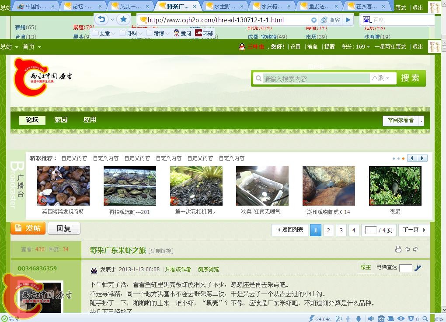Open the security shield icon in status bar
The height and width of the screenshot is (322, 446).
coord(411,318)
